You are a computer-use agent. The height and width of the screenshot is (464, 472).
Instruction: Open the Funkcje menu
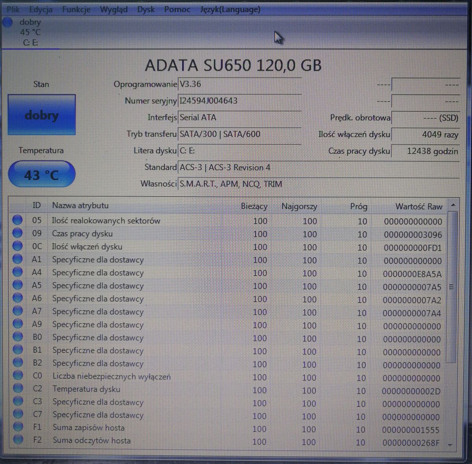point(76,9)
